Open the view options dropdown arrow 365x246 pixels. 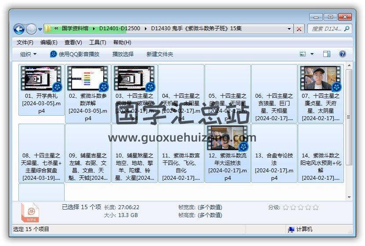pyautogui.click(x=312, y=54)
